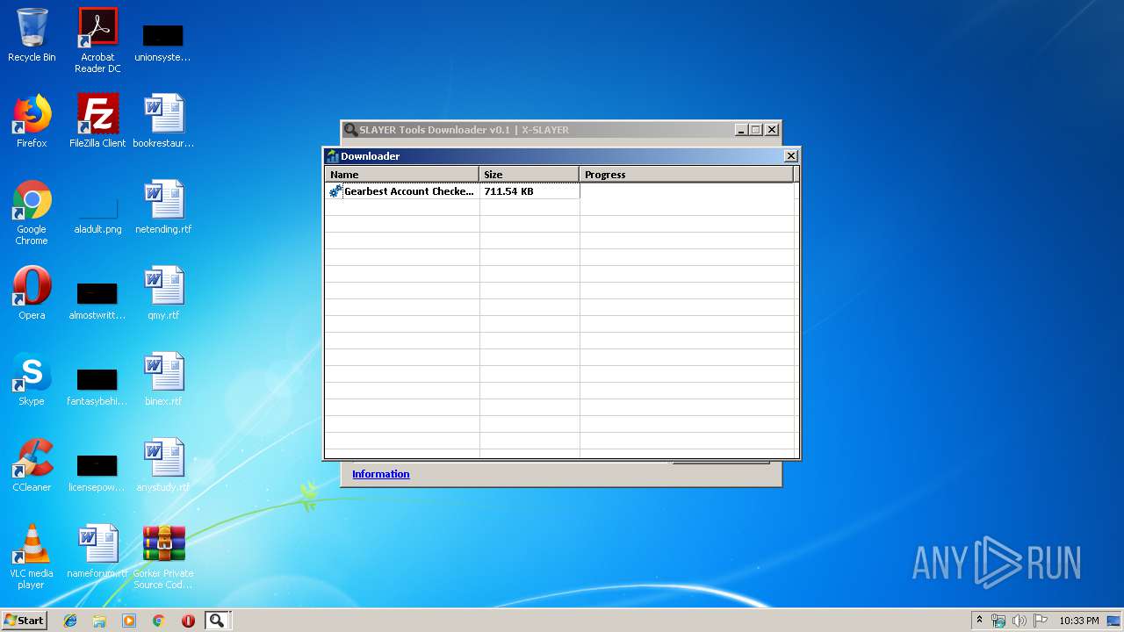Open volume control in system tray

pyautogui.click(x=1020, y=621)
